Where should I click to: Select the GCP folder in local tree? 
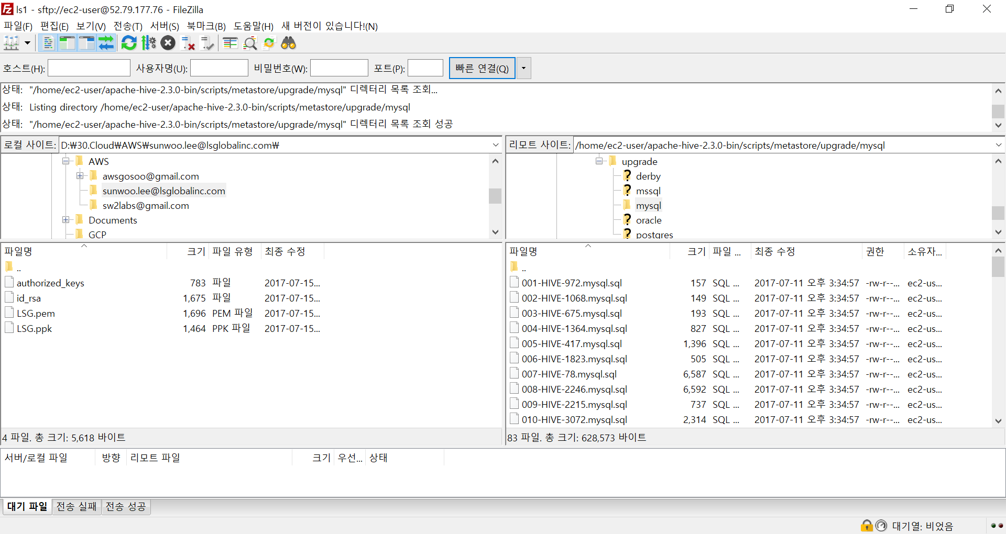click(97, 235)
